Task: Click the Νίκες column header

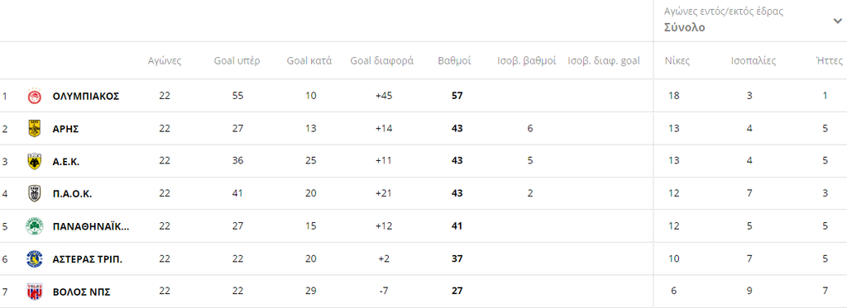Action: tap(677, 60)
